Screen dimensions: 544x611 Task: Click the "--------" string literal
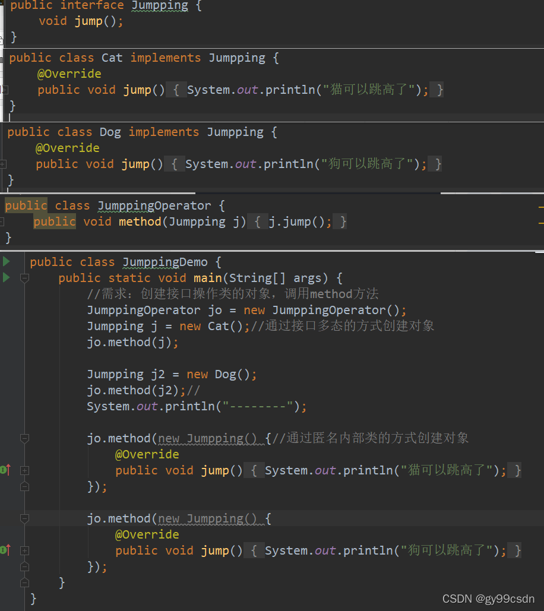(x=258, y=406)
